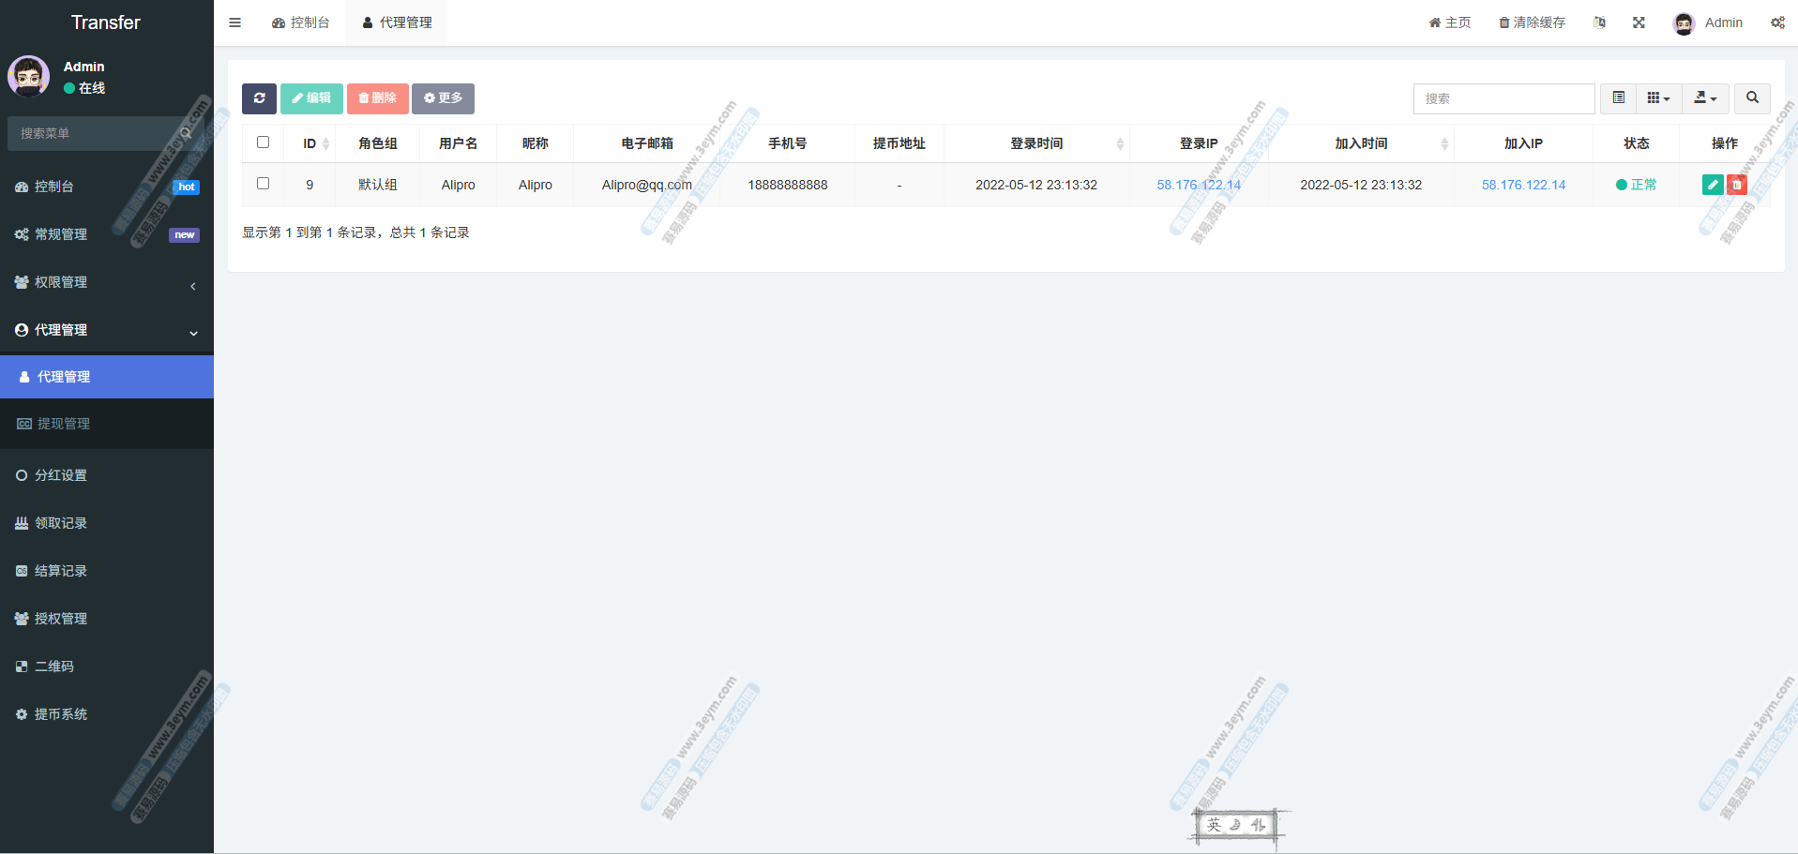
Task: Switch to the 控制台 tab
Action: [x=301, y=22]
